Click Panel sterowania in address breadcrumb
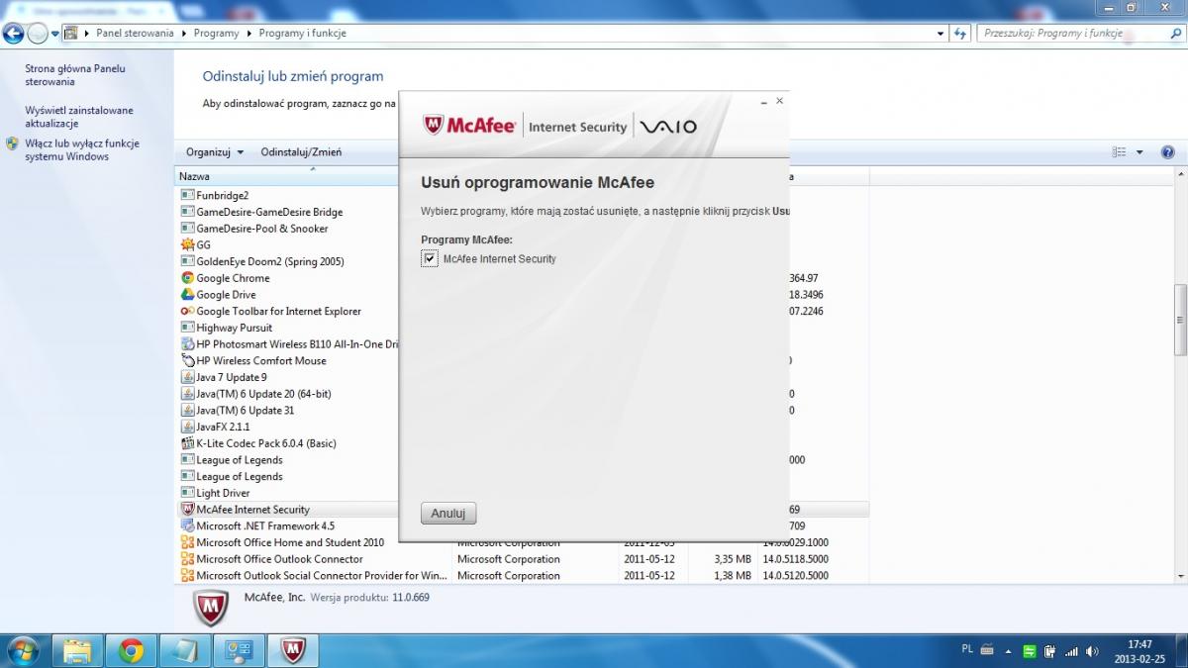This screenshot has height=668, width=1188. click(x=135, y=33)
